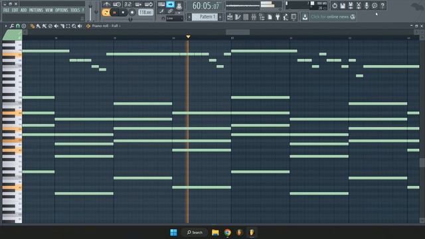Toggle the metronome
The image size is (425, 239).
click(106, 5)
